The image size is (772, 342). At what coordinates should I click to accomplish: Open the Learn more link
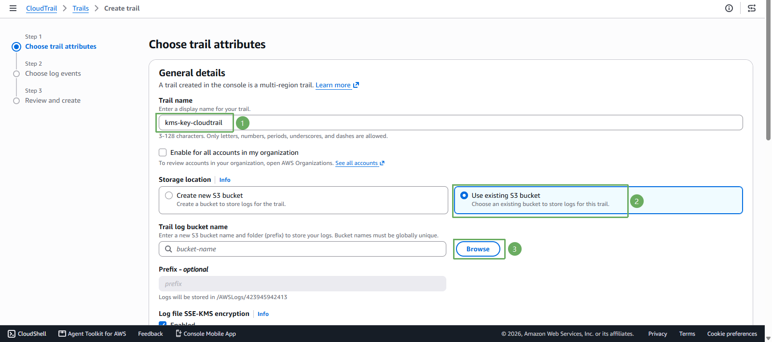(x=333, y=85)
